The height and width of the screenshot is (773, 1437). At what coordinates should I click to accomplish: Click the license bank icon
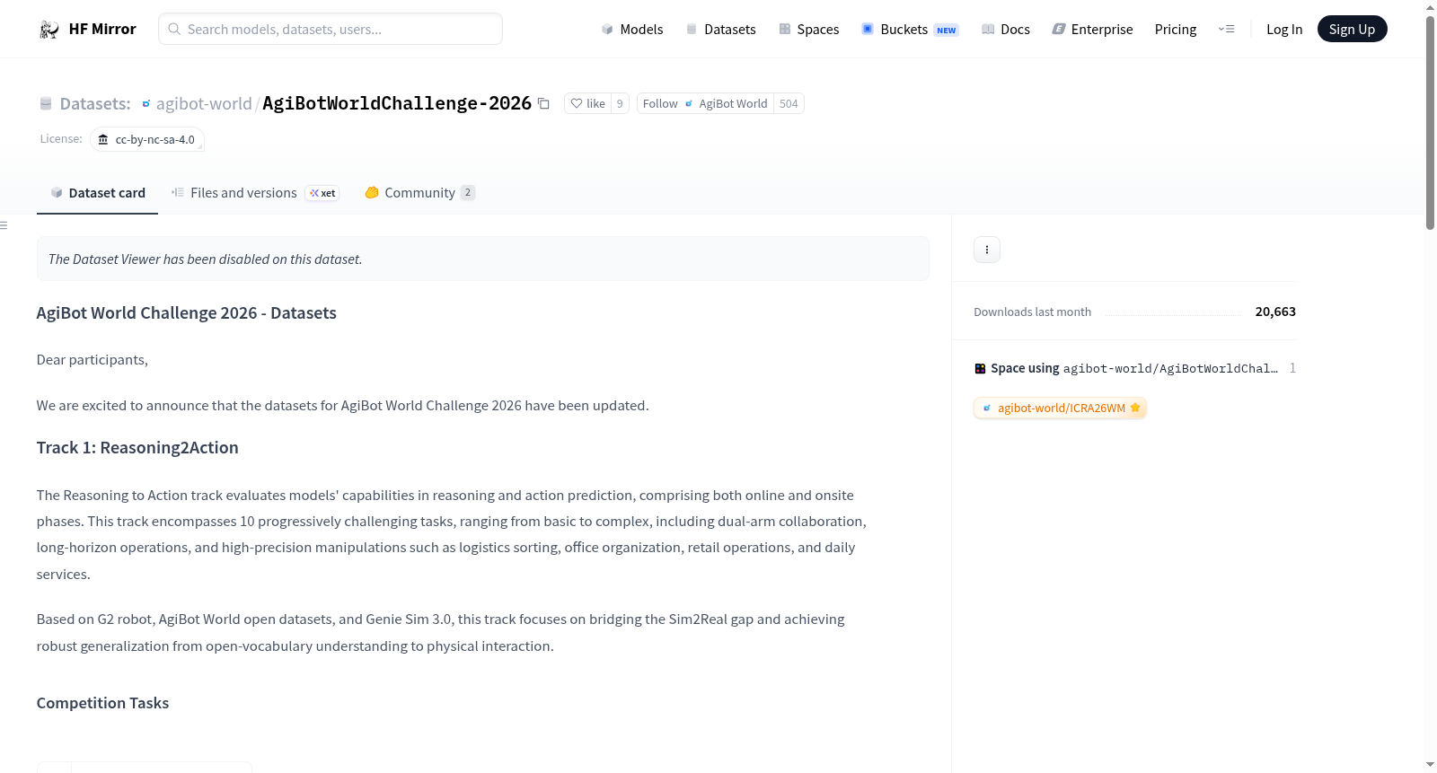tap(103, 139)
